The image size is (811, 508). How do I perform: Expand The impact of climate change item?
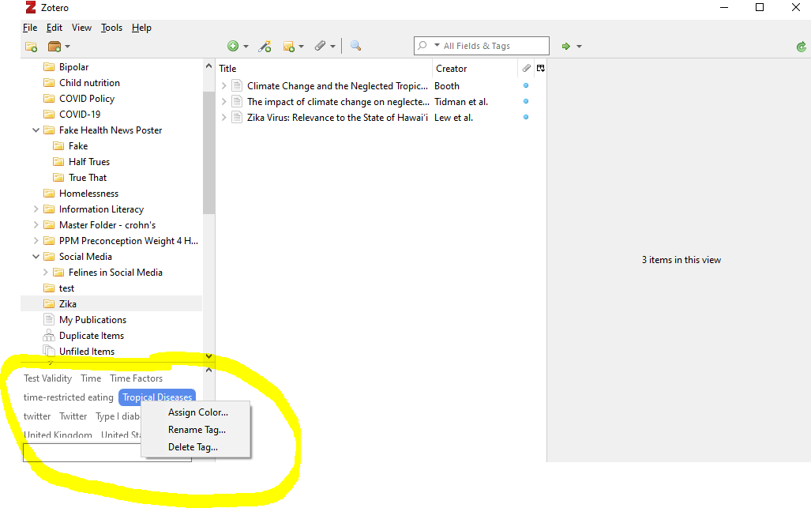224,101
